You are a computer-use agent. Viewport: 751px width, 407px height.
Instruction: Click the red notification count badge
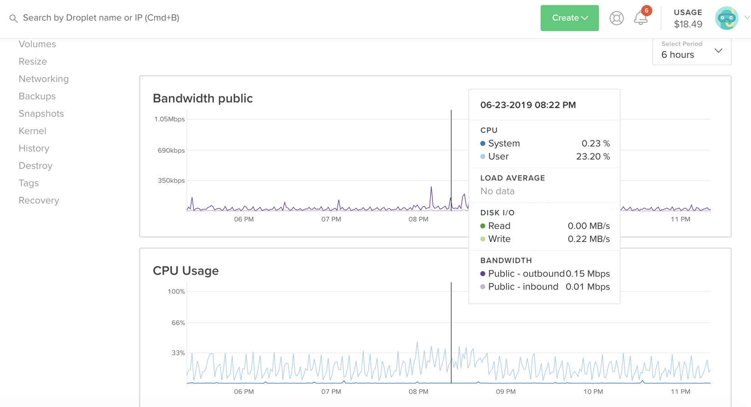point(646,10)
